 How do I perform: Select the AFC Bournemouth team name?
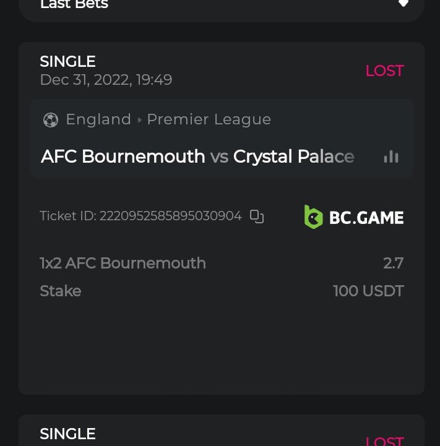pos(123,157)
